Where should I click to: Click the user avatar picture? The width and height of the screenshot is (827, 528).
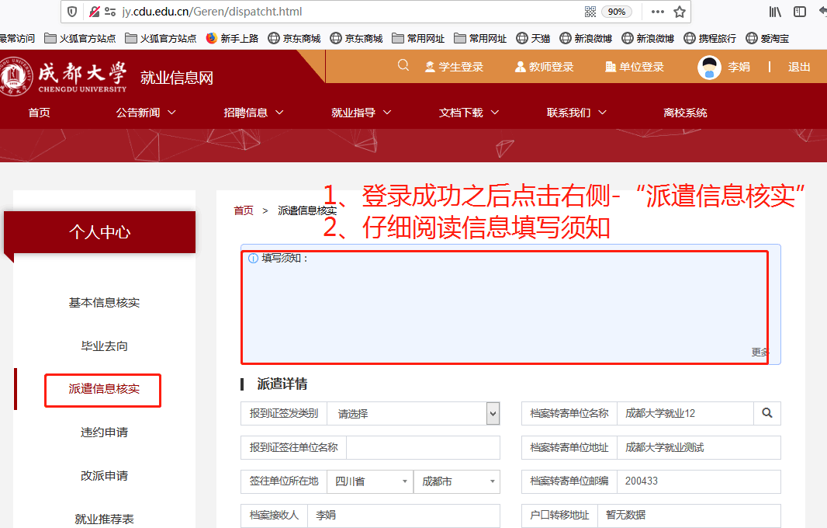coord(709,68)
